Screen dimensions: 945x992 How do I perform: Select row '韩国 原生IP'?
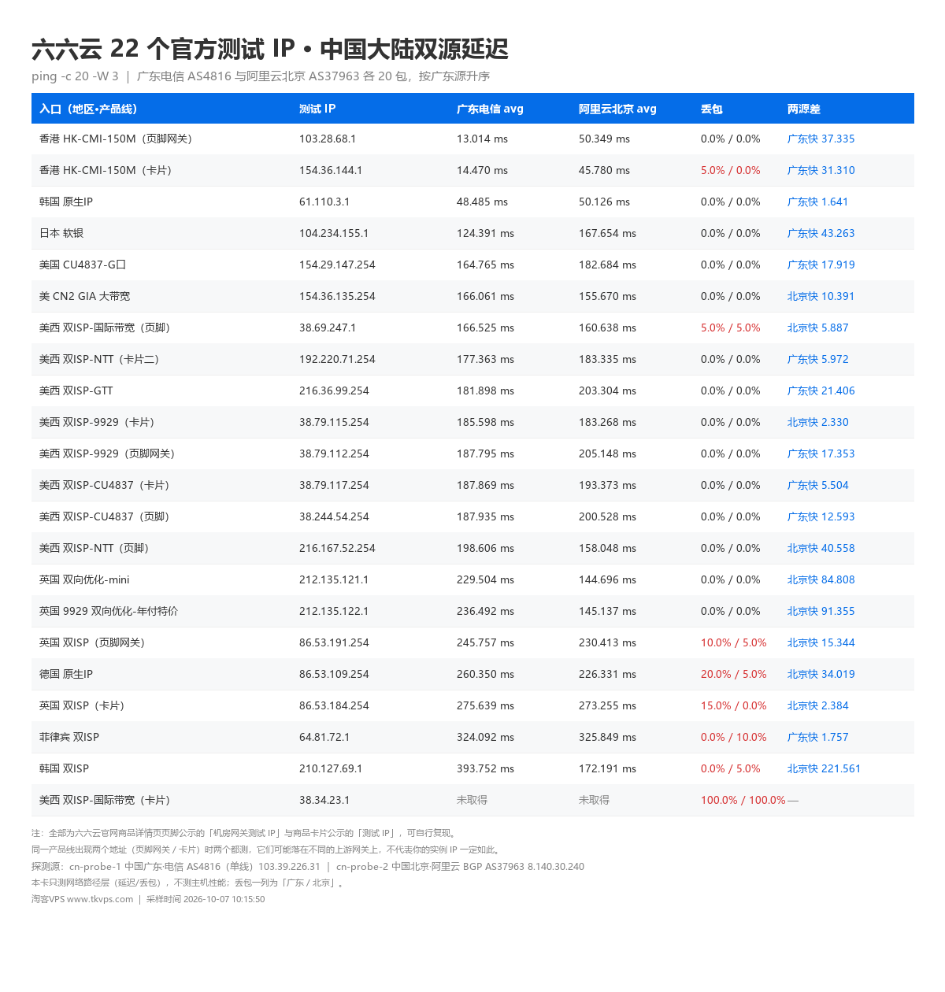coord(472,202)
